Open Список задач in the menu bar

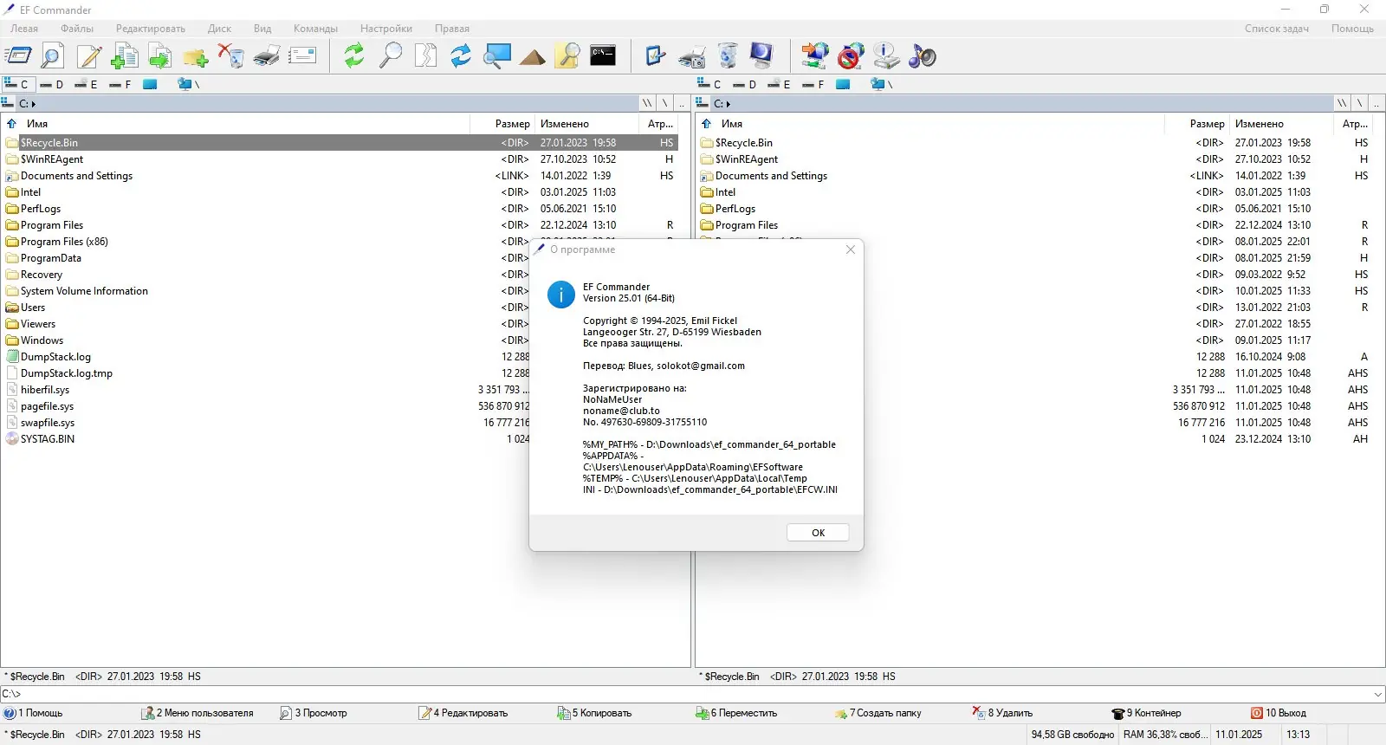[1276, 29]
